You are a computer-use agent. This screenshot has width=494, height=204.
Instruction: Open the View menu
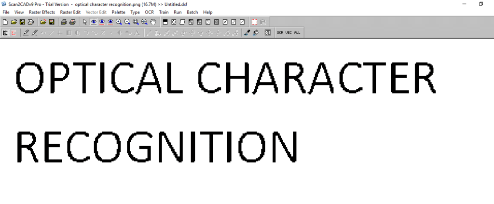click(x=19, y=12)
